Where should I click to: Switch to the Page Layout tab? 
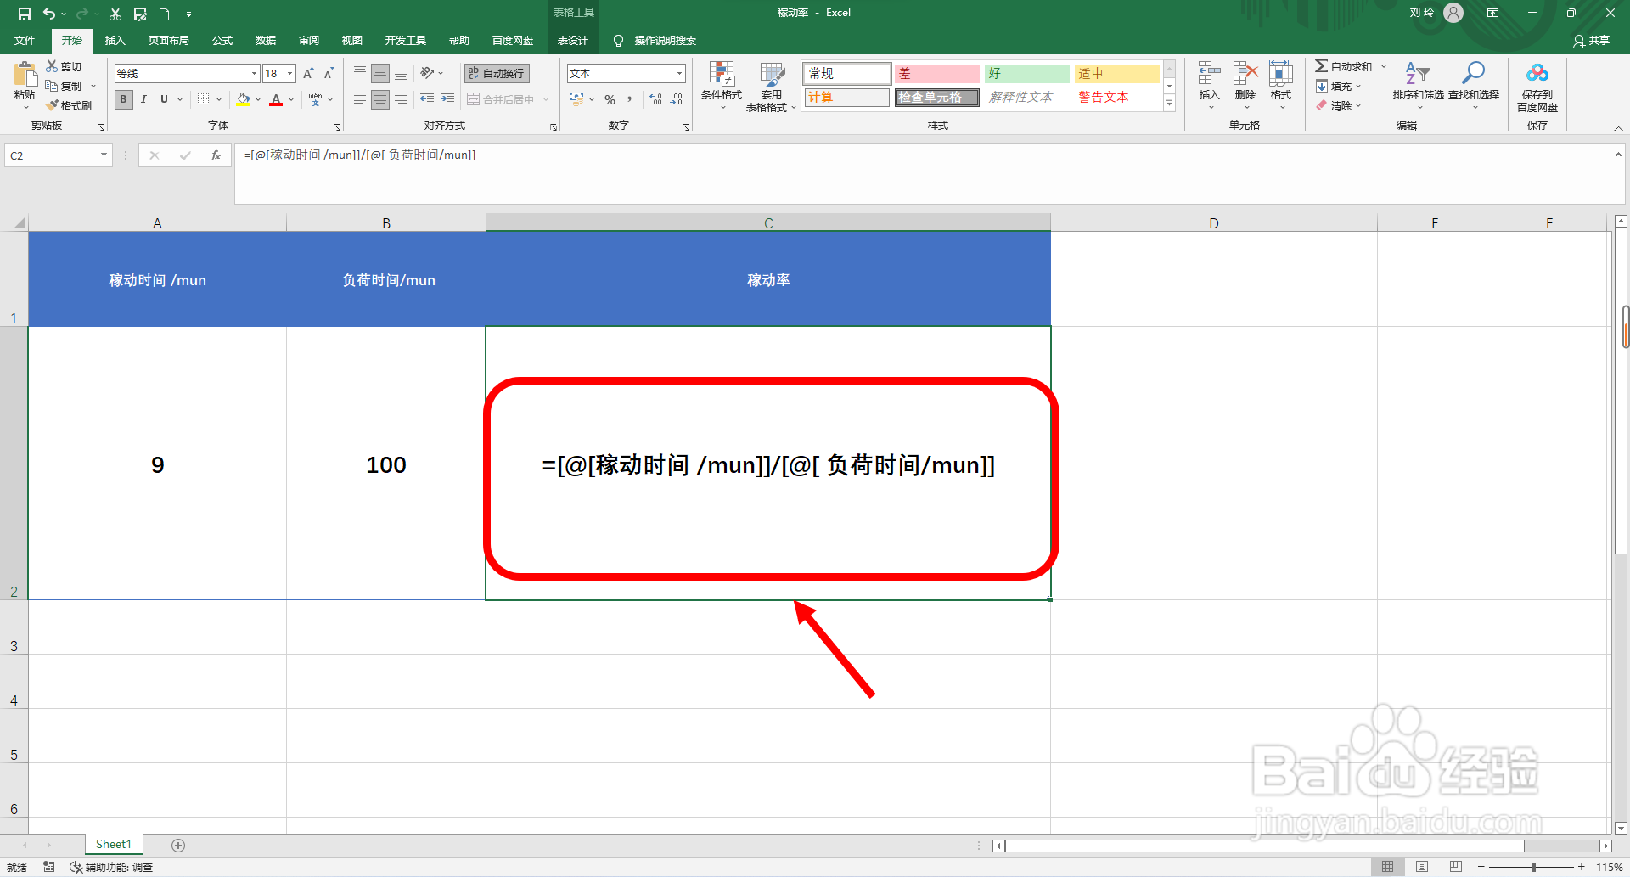pyautogui.click(x=168, y=41)
